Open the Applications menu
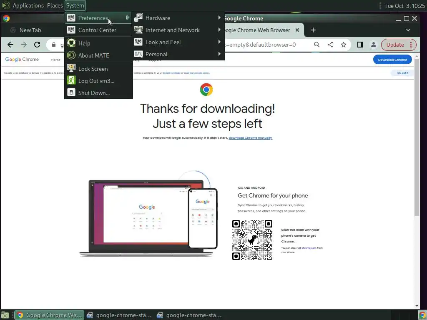Screen dimensions: 427x320 [28, 5]
